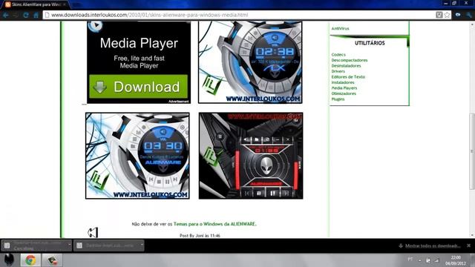Click the network signal tray icon

(x=436, y=260)
